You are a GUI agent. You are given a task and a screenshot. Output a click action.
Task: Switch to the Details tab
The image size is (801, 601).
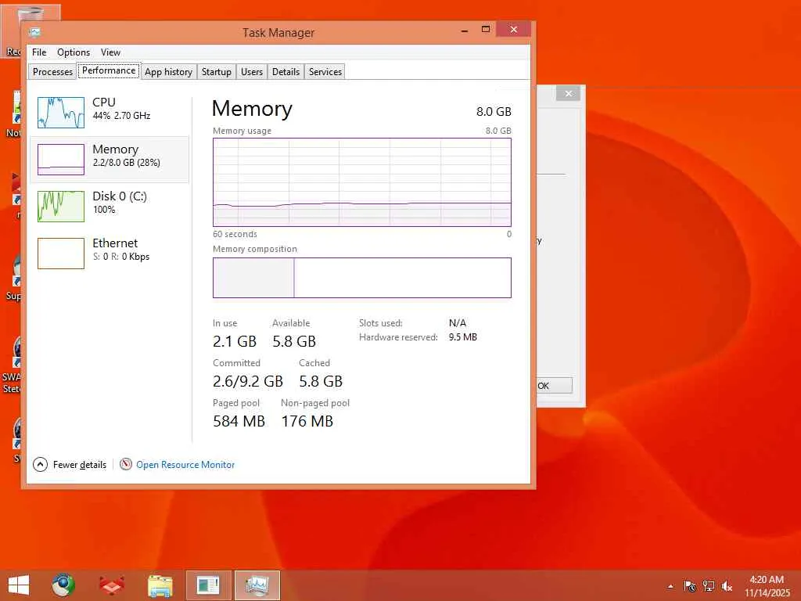click(286, 71)
